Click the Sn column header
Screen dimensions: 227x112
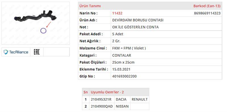pos(86,92)
